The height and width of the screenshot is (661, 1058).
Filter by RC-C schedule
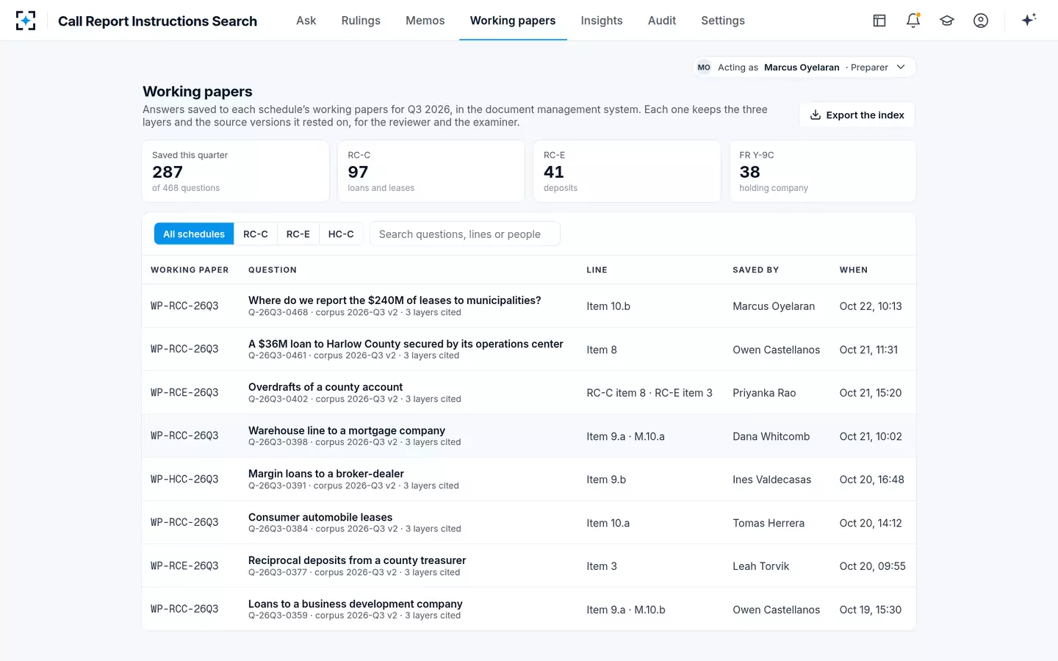click(256, 234)
